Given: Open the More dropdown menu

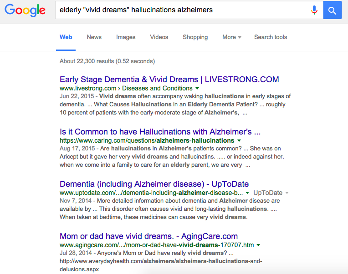Looking at the screenshot, I should point(232,37).
